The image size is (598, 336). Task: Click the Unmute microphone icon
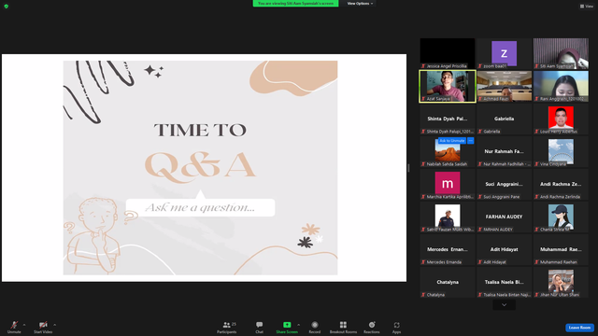[x=14, y=325]
